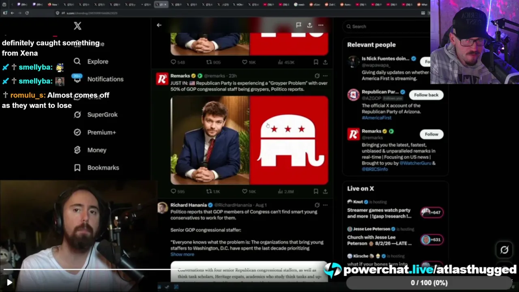Open Richard Hanania's profile name link
Screen dimensions: 519x292
tap(189, 205)
